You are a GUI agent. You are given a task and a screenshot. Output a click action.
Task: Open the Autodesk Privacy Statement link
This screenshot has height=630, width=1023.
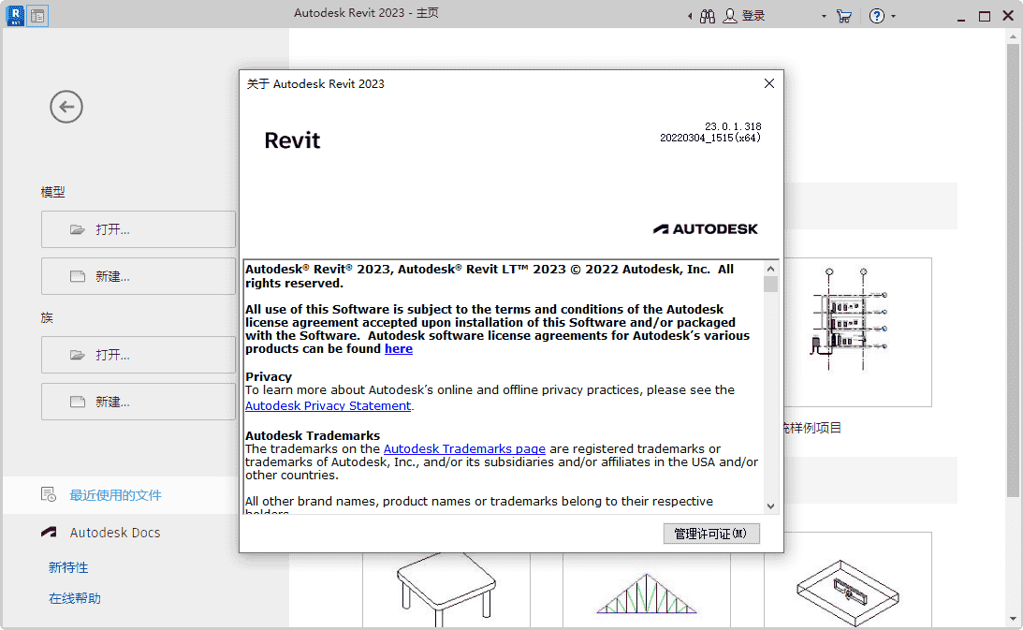coord(328,405)
